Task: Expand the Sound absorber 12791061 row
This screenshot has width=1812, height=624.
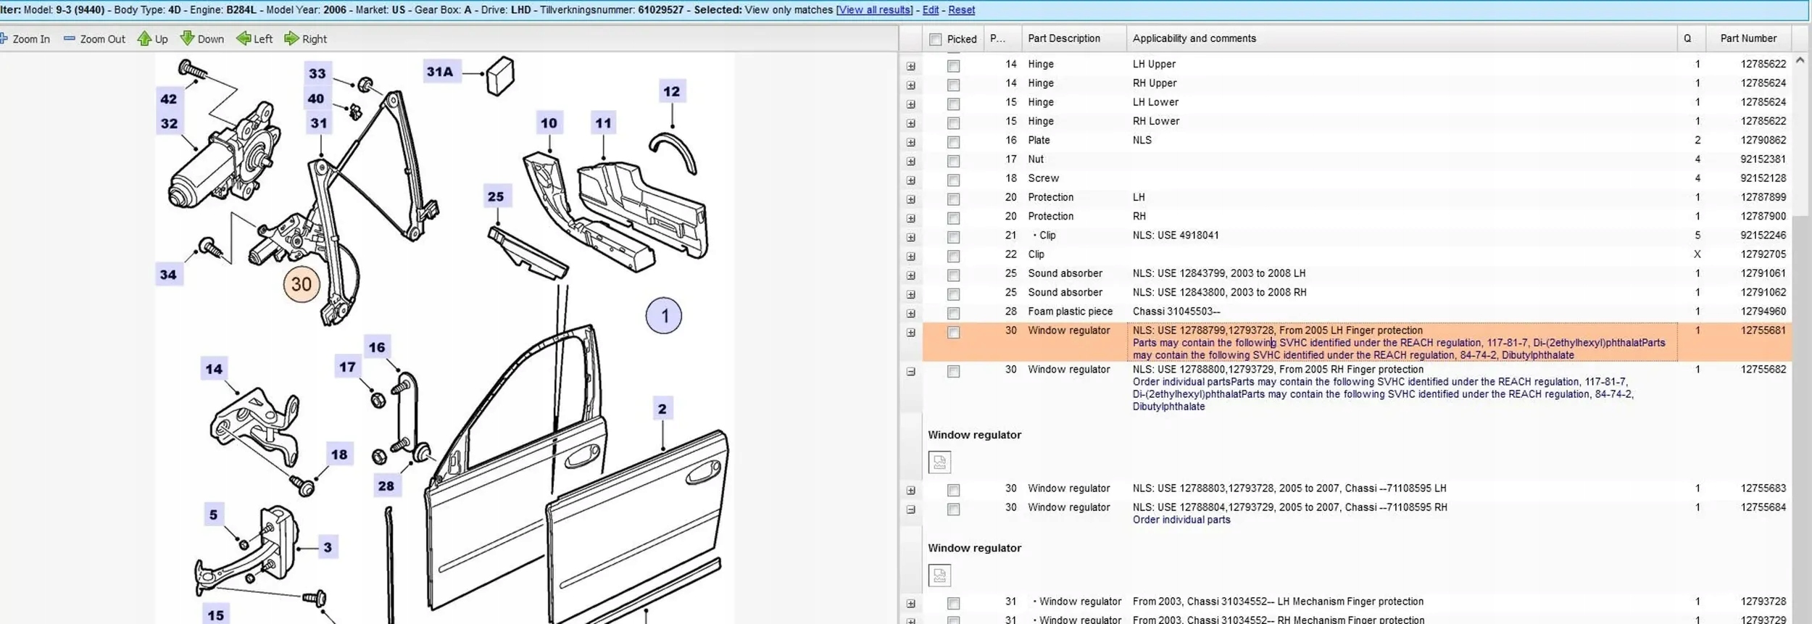Action: [910, 275]
